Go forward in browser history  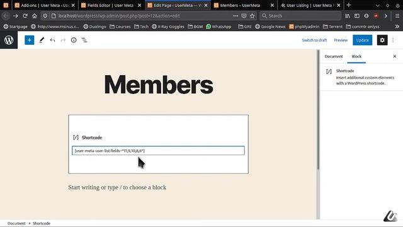click(15, 16)
